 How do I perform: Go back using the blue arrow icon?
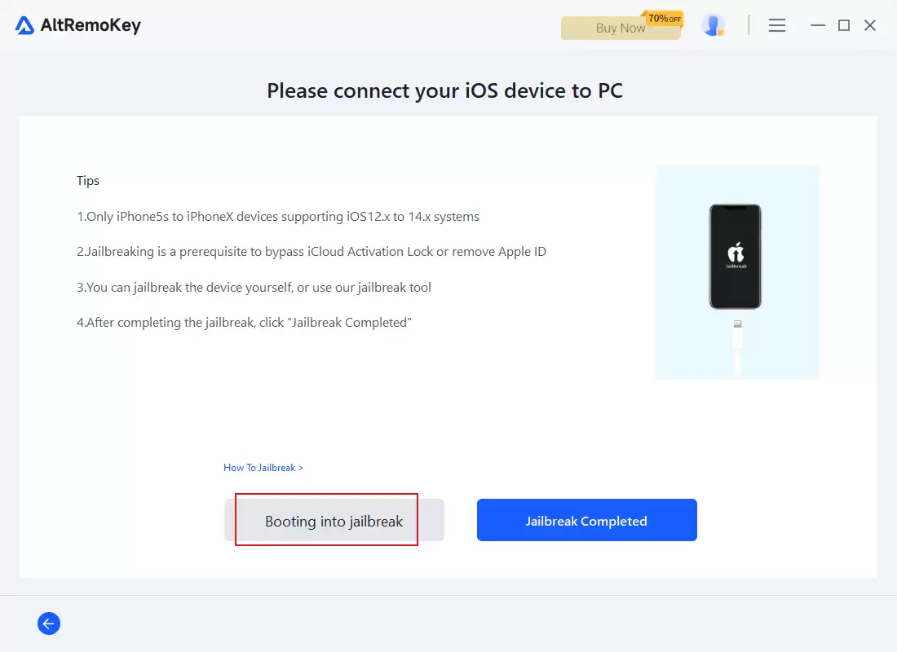pos(49,623)
